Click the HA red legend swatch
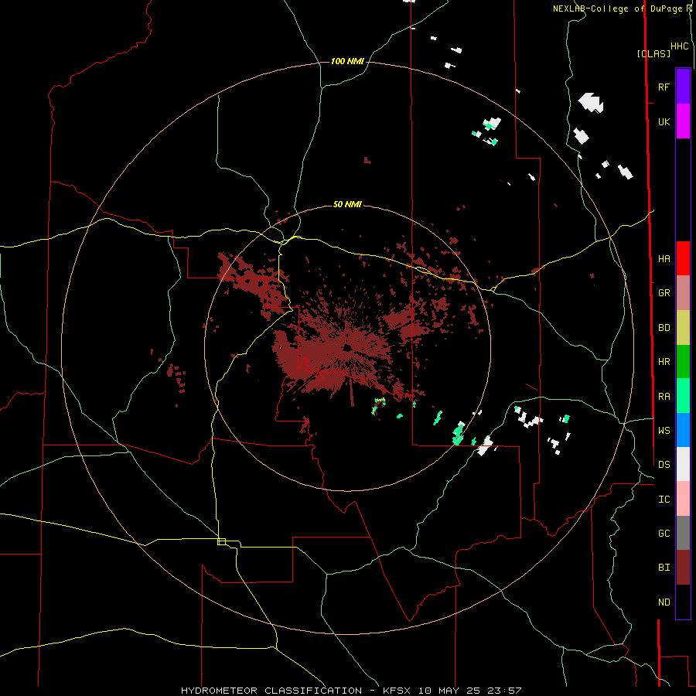 [x=683, y=258]
